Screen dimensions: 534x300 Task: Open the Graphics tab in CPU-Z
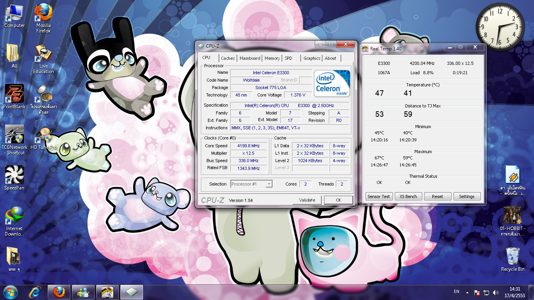click(312, 58)
